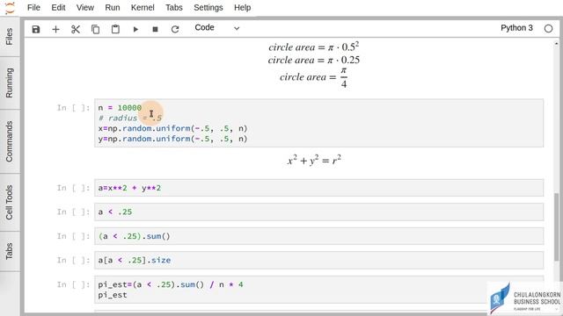This screenshot has width=563, height=316.
Task: Copy the selected cell icon
Action: tap(96, 29)
